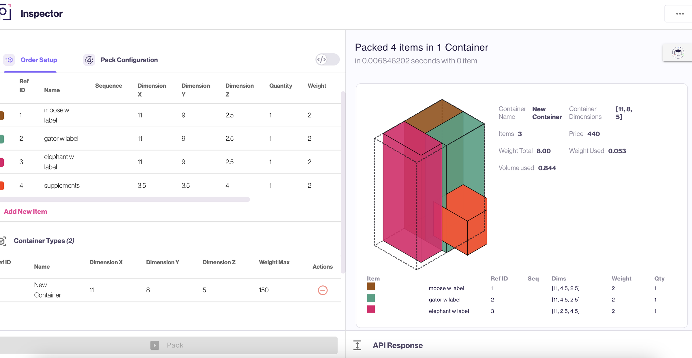Click the Dims column header in results
Screen dimensions: 692x358
point(559,279)
